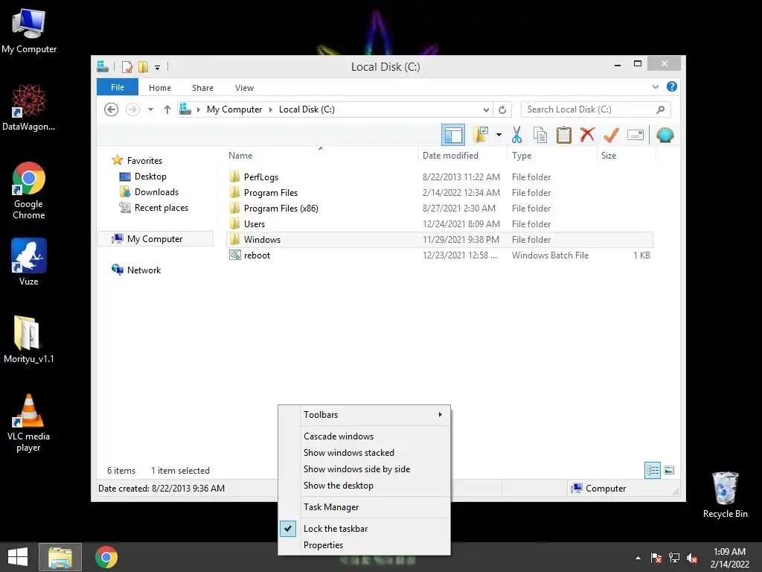Open the Toolbars submenu

click(374, 414)
